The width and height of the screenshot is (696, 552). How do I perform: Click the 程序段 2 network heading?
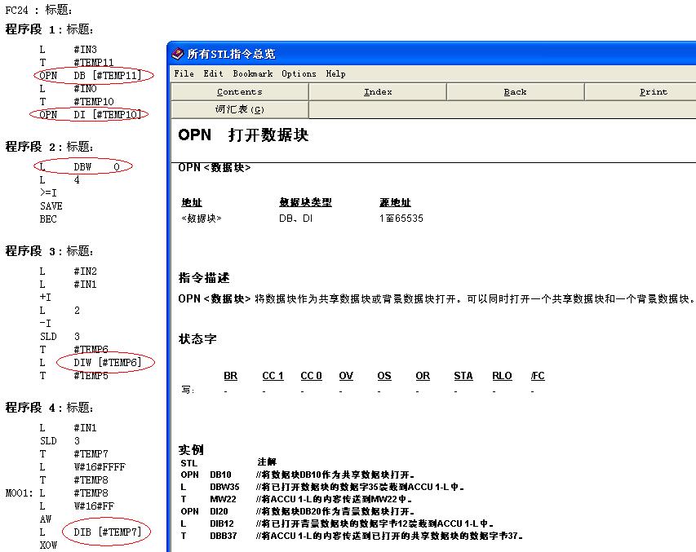coord(49,147)
